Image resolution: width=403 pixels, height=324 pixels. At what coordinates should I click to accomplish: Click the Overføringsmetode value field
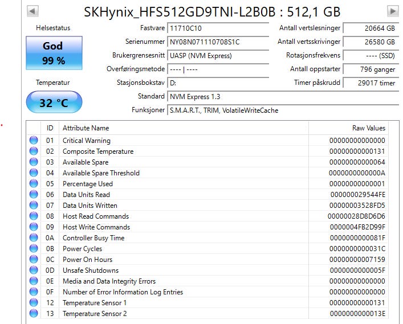click(218, 69)
